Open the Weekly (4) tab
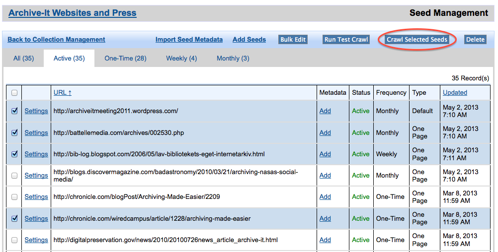The width and height of the screenshot is (498, 252). click(181, 59)
